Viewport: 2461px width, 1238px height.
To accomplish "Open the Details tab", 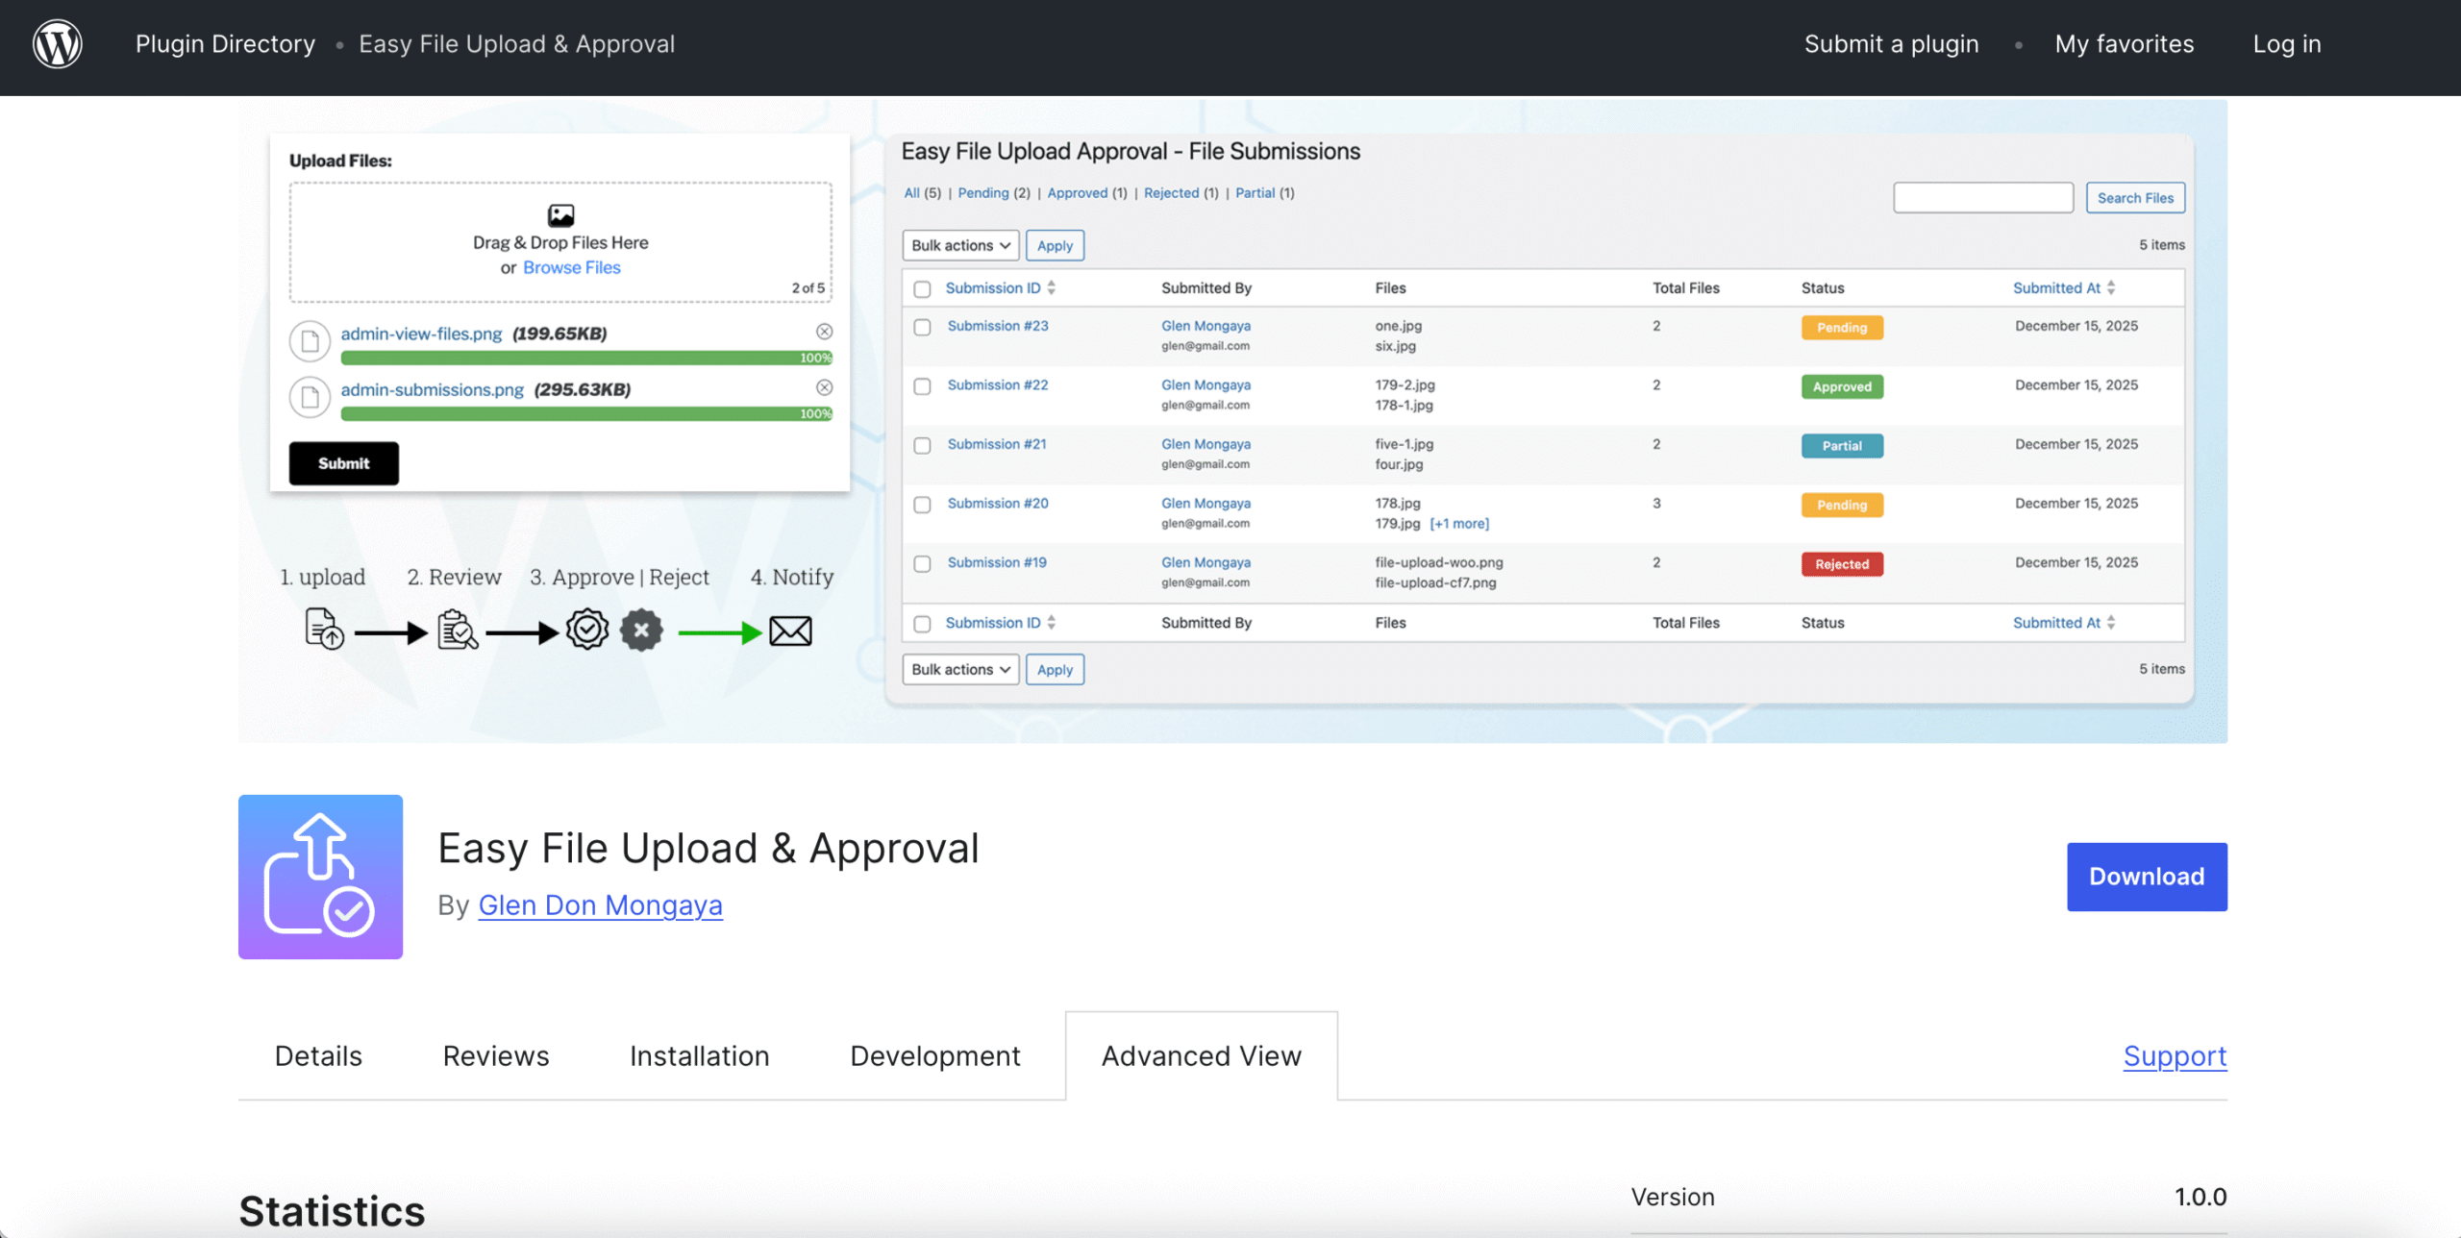I will coord(318,1055).
